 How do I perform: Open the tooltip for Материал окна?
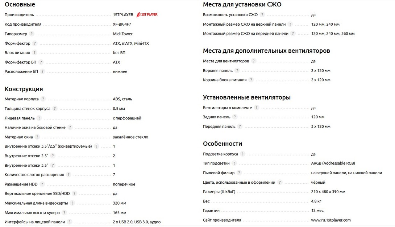(x=37, y=137)
